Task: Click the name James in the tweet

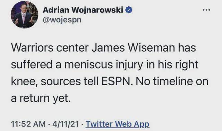Action: [108, 48]
